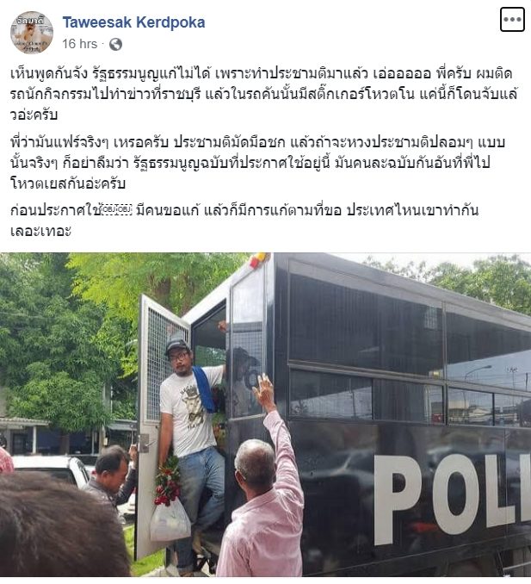The image size is (531, 584).
Task: Click the cap worn by the man
Action: 176,345
